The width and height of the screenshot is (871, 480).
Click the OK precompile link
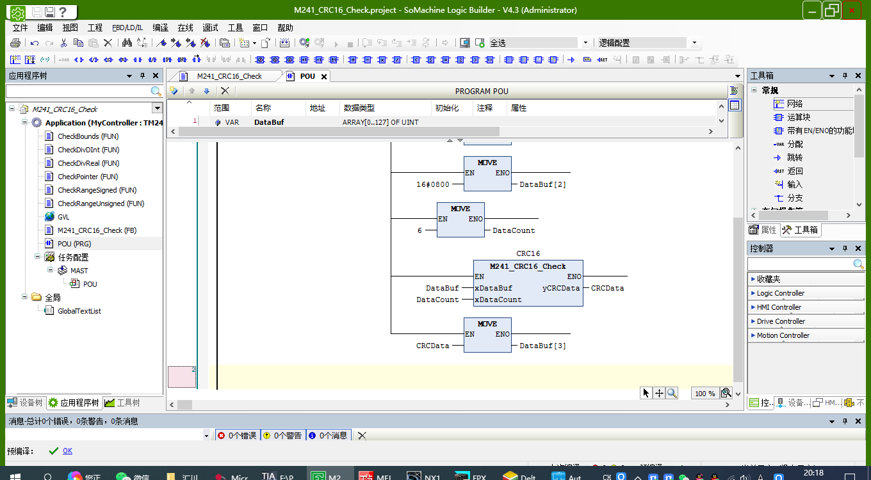tap(67, 451)
